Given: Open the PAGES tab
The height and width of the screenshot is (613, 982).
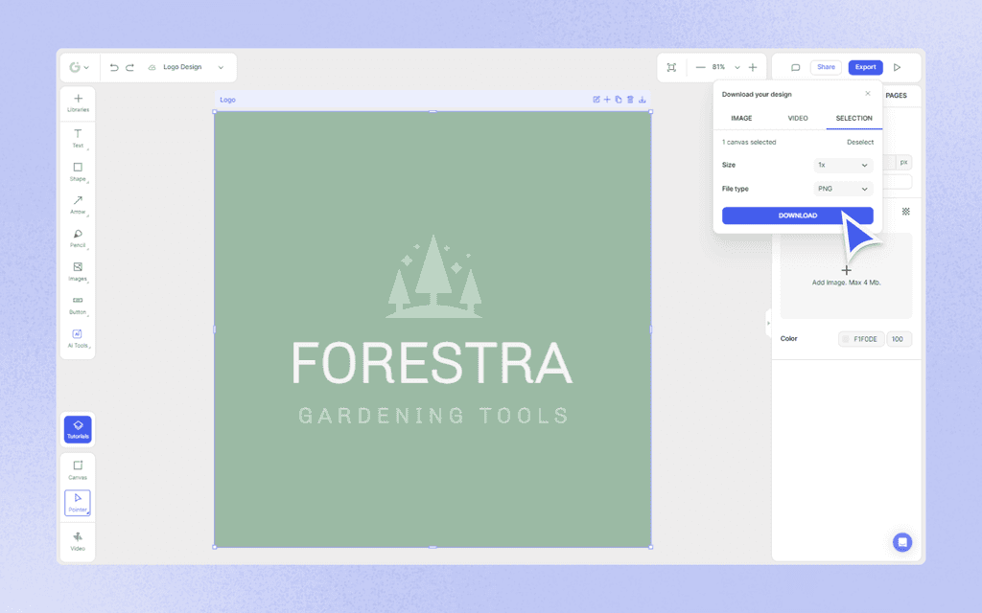Looking at the screenshot, I should (897, 96).
